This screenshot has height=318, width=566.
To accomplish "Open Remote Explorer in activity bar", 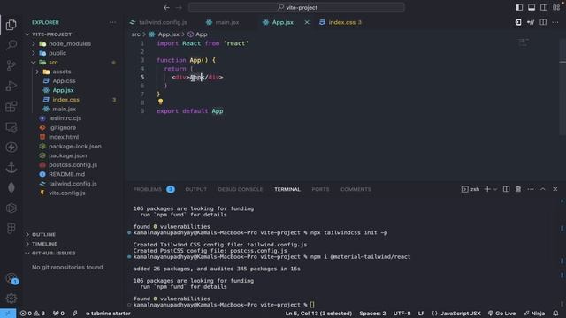I will (11, 127).
